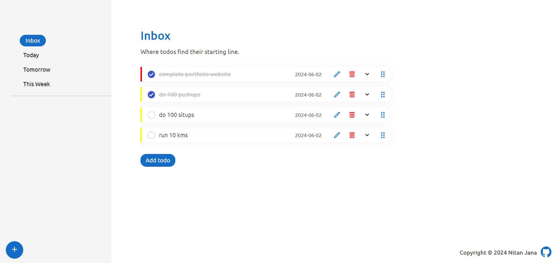Switch to the Today list
The width and height of the screenshot is (557, 263).
point(31,55)
